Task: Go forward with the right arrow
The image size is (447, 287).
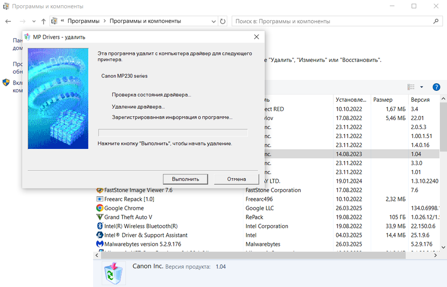Action: (x=23, y=21)
